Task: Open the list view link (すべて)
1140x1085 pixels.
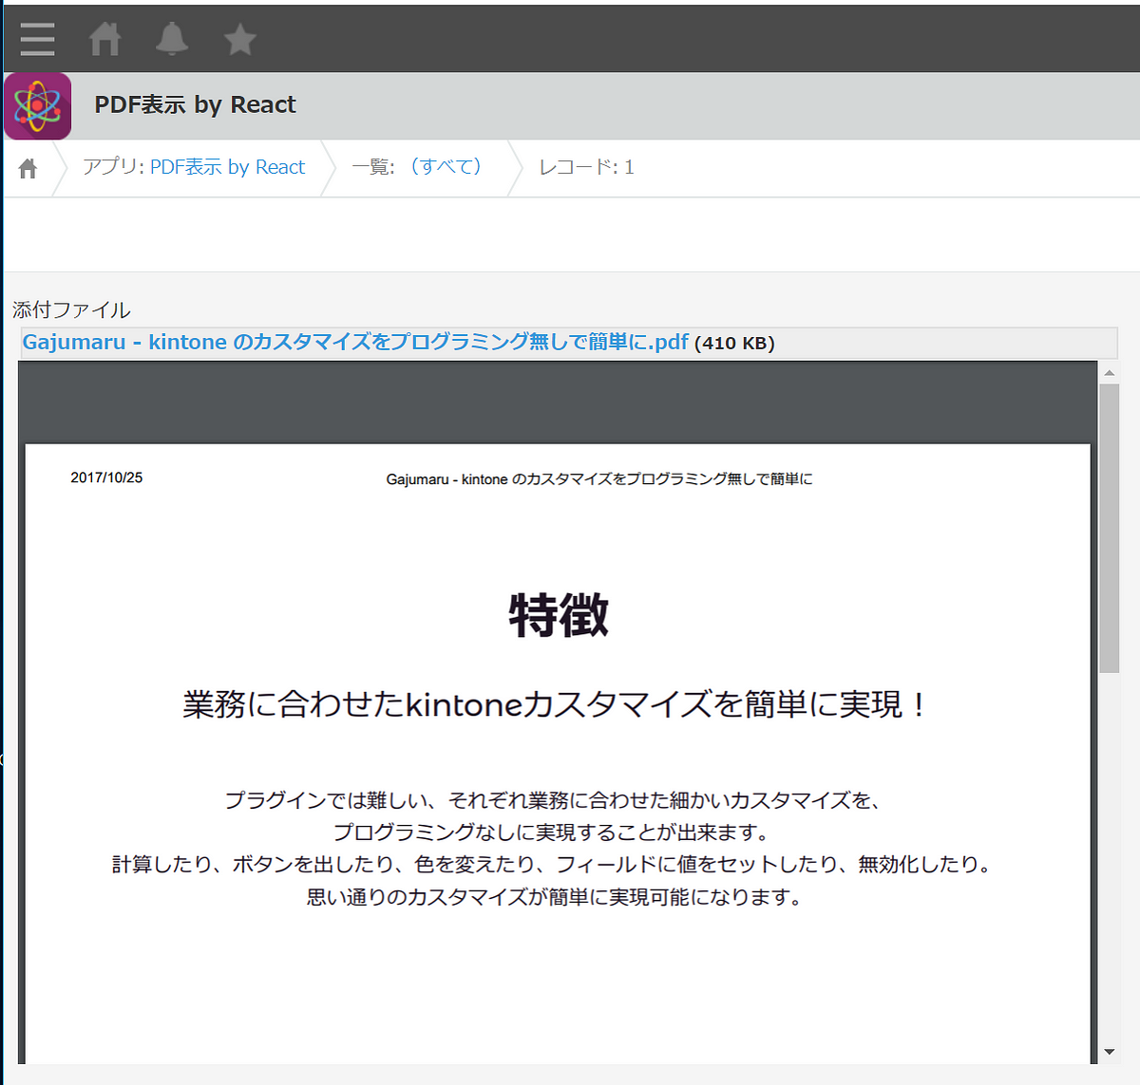Action: pyautogui.click(x=446, y=167)
